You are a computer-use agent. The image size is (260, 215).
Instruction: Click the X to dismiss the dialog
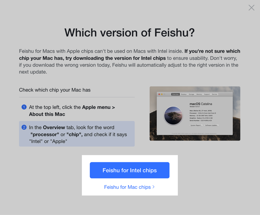tap(251, 8)
